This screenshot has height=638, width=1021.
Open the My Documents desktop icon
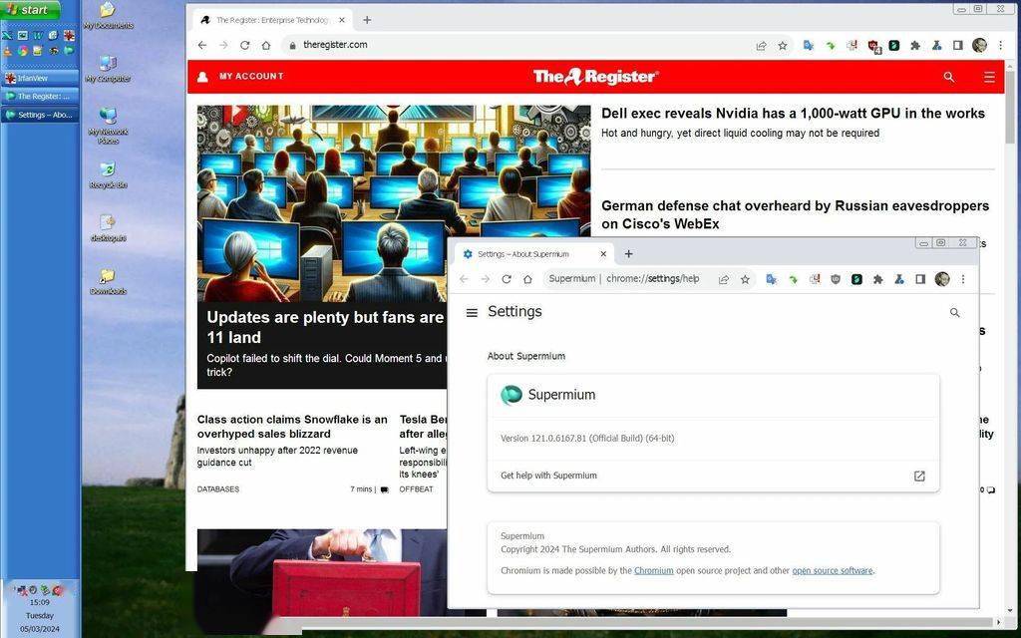[108, 16]
